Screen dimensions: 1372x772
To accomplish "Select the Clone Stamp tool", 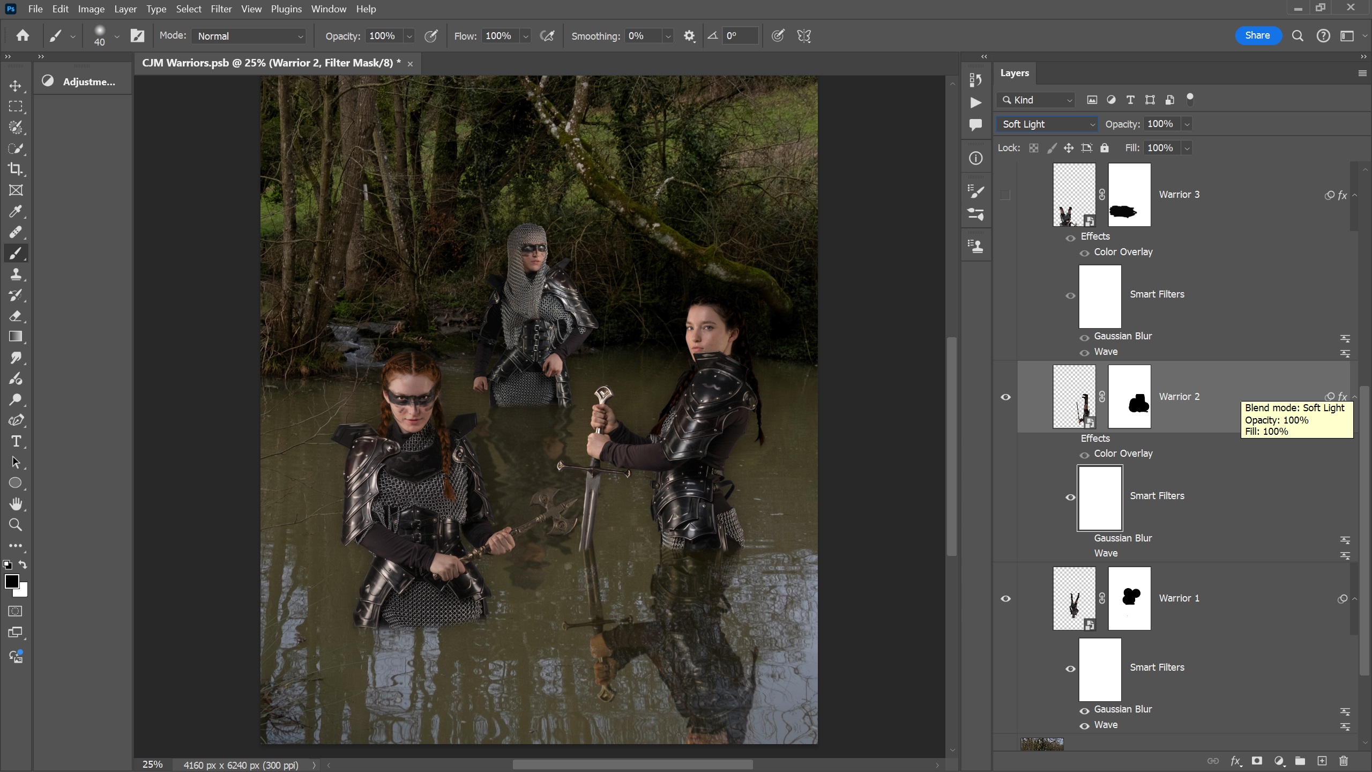I will pos(16,274).
